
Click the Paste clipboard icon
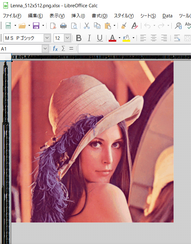(108, 26)
